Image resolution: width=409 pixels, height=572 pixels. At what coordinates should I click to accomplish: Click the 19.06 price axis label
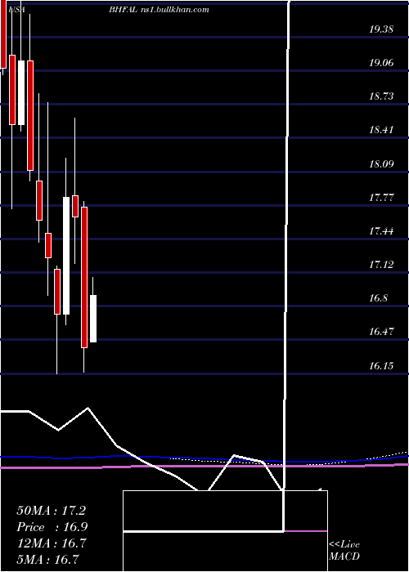[381, 63]
